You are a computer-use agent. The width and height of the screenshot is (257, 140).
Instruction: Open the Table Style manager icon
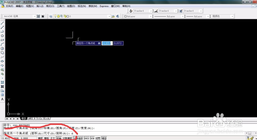point(181,11)
